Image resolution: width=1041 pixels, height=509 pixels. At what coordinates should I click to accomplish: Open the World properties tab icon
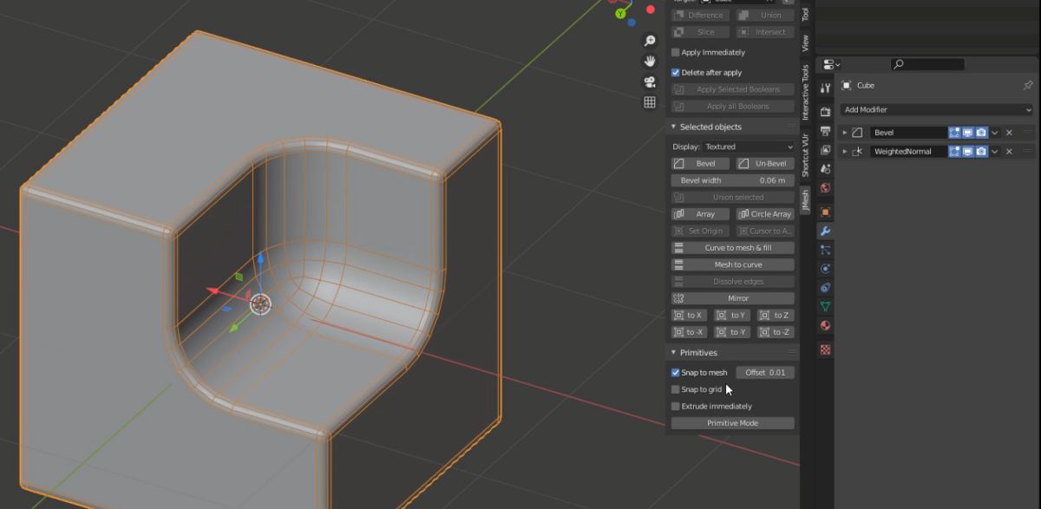826,188
